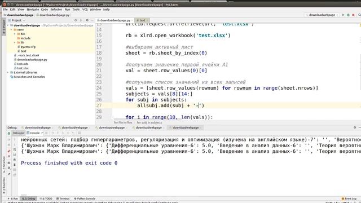The height and width of the screenshot is (203, 361).
Task: Open the File menu
Action: [x=5, y=10]
